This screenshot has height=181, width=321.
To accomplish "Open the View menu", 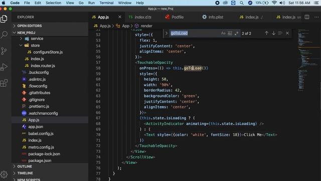I will coord(70,3).
